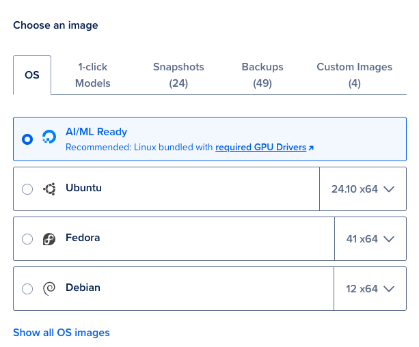Open the Ubuntu 24.10 x64 version dropdown
The height and width of the screenshot is (347, 419).
[363, 189]
